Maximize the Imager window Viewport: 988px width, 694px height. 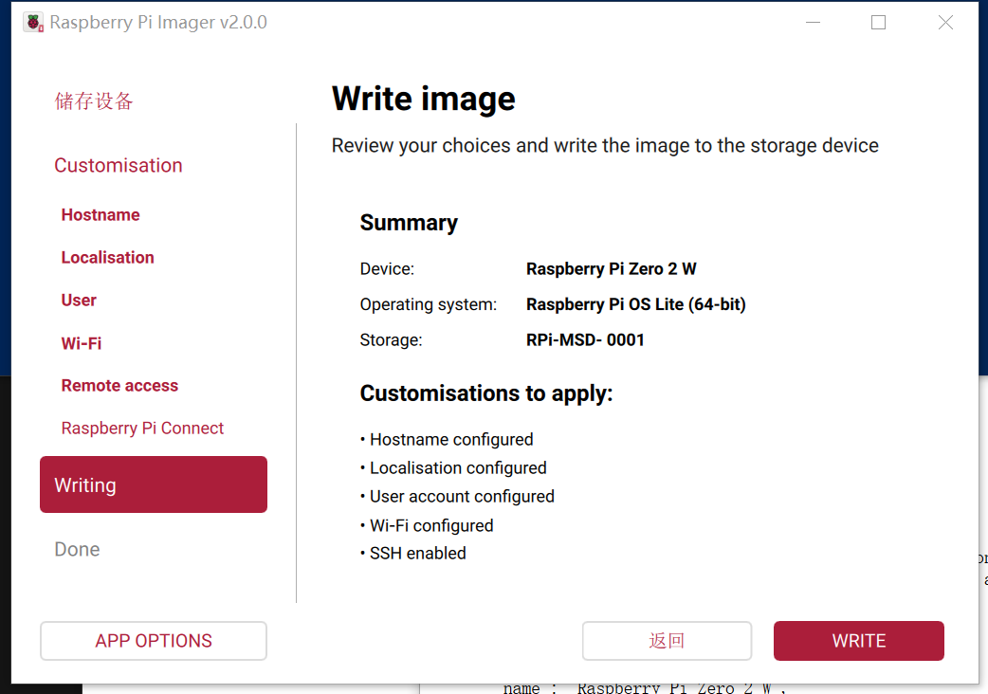click(x=878, y=23)
